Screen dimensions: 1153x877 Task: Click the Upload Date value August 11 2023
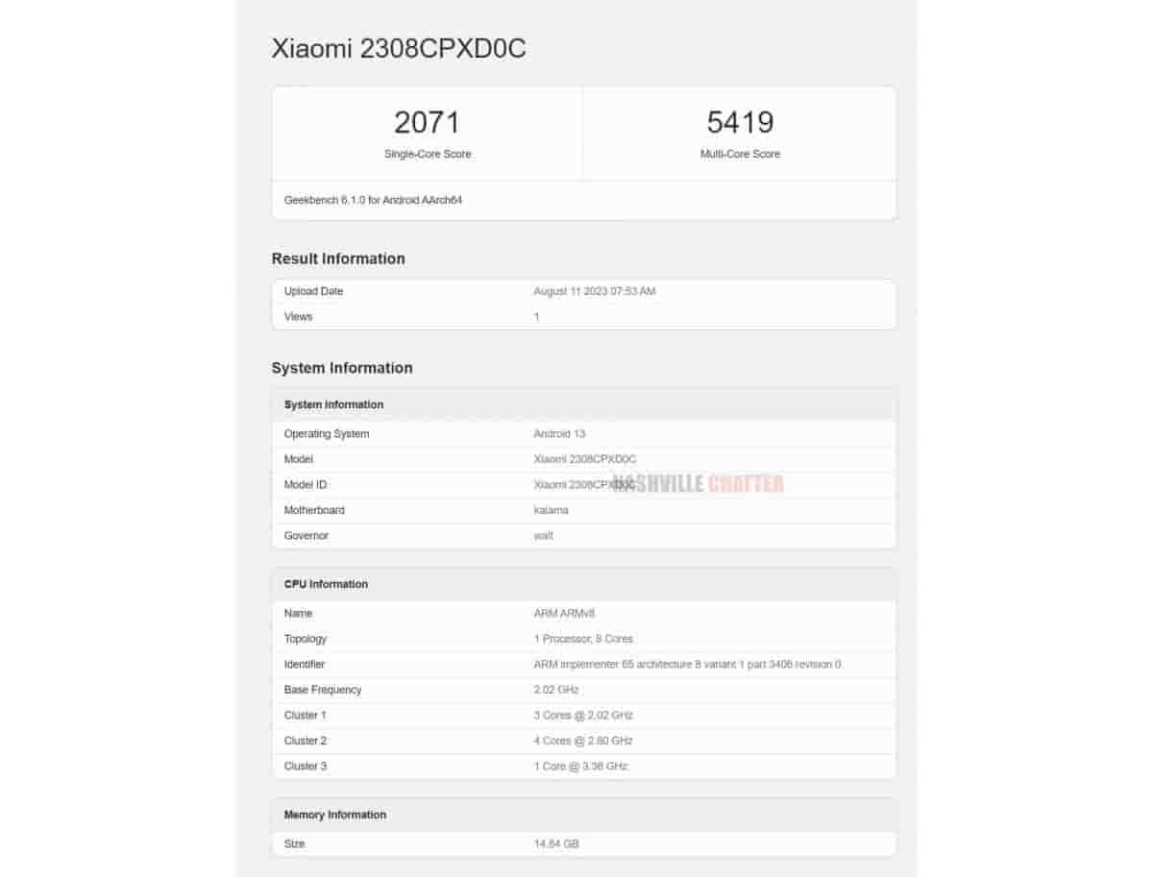[595, 291]
